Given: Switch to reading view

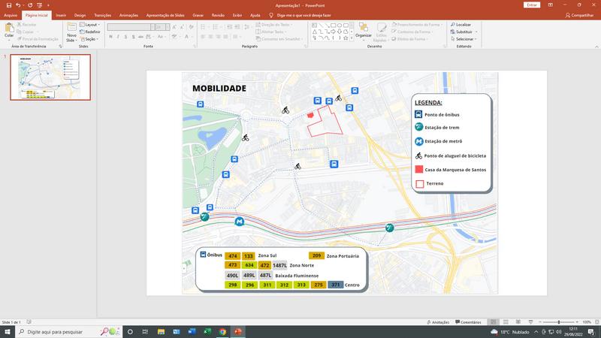Looking at the screenshot, I should click(x=518, y=322).
